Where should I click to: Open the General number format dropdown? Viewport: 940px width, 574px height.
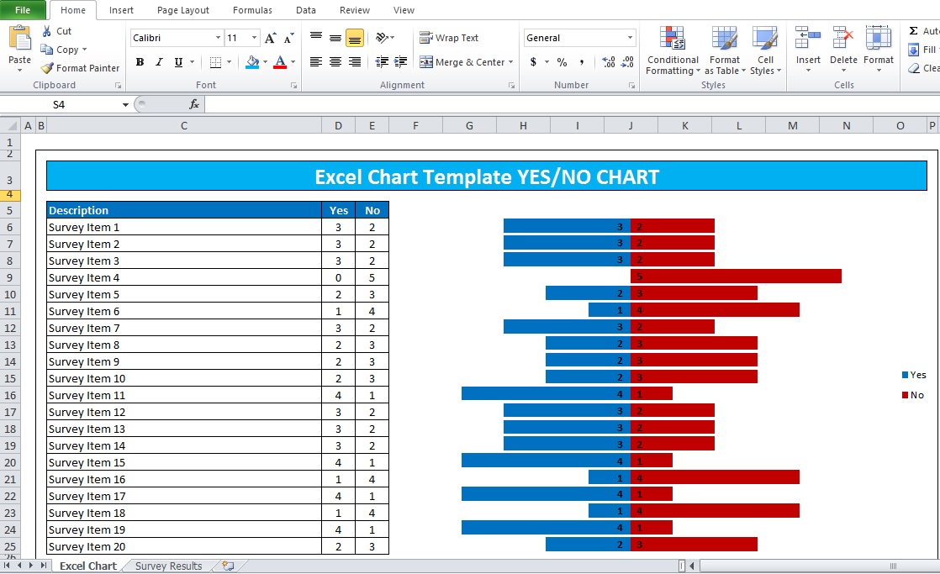[x=631, y=37]
